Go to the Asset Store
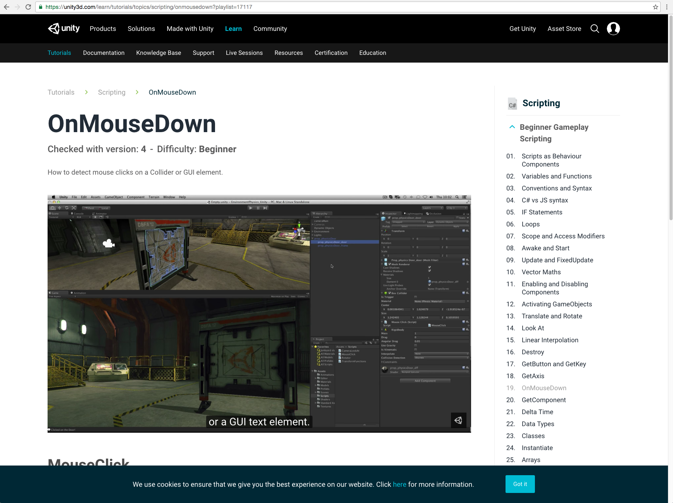 pos(564,29)
